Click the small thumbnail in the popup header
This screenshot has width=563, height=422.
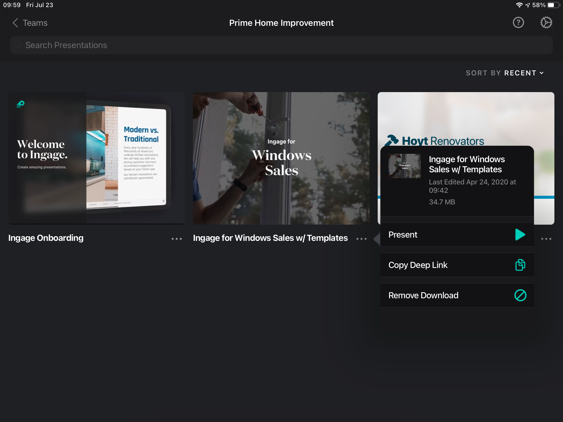coord(405,166)
